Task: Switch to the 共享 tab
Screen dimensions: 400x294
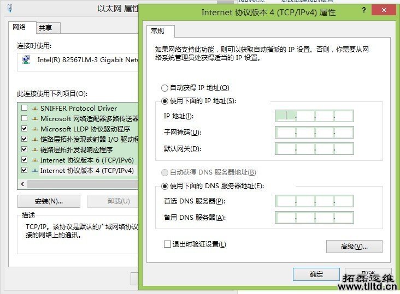Action: 47,28
